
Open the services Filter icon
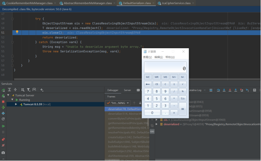pyautogui.click(x=28, y=90)
